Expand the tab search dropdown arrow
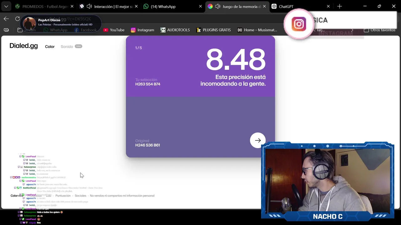 click(6, 6)
